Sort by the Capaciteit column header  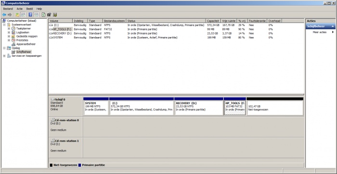point(213,21)
